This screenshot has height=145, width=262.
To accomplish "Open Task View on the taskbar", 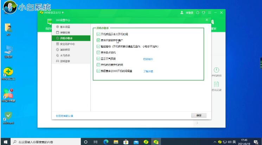I will 95,142.
